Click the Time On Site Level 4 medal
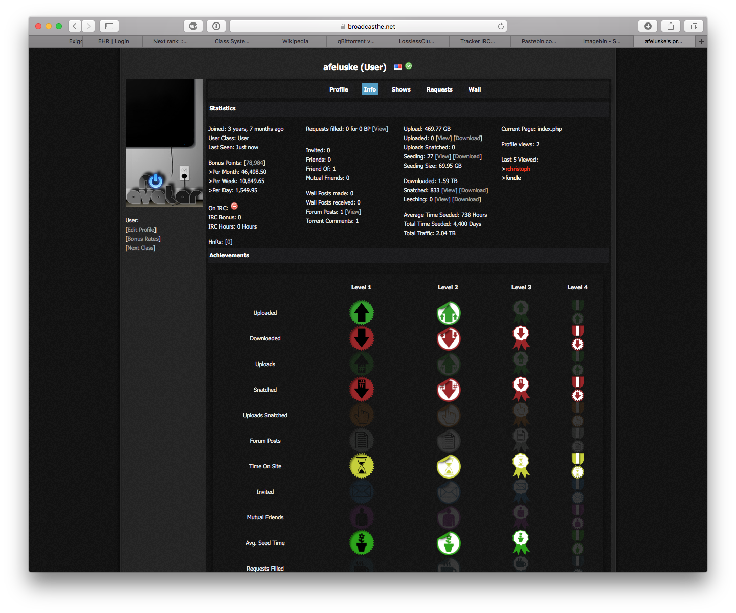Viewport: 736px width, 613px height. tap(577, 466)
